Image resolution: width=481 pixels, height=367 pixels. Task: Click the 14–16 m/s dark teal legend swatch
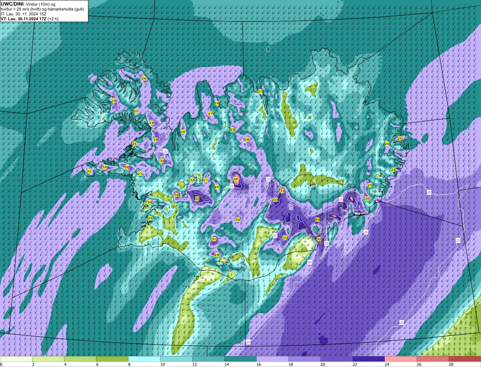(x=240, y=359)
